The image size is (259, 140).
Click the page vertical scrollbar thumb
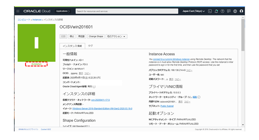pyautogui.click(x=243, y=35)
